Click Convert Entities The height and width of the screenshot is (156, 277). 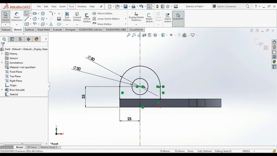77,16
